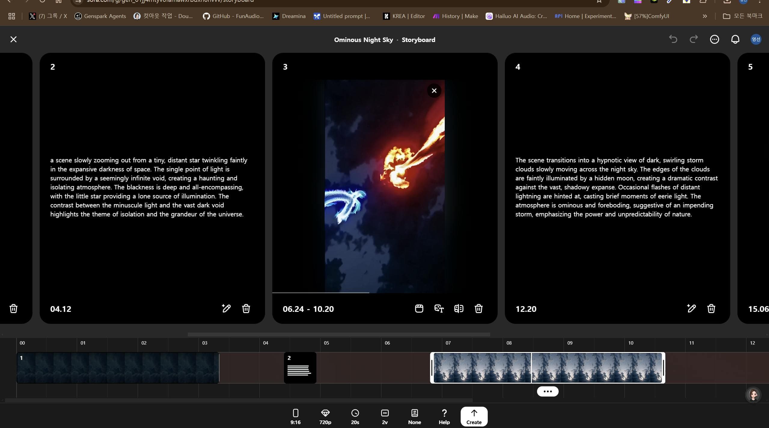Screen dimensions: 769x428
Task: Select text card 2 on the timeline
Action: 300,368
